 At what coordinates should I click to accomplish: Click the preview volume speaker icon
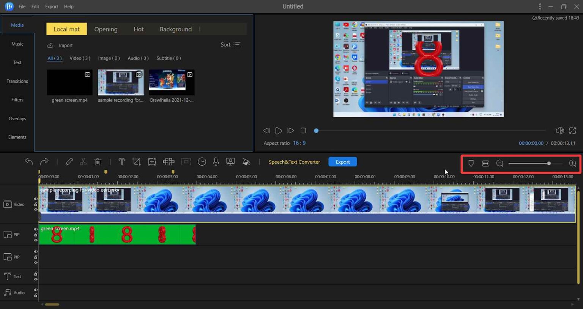point(559,131)
